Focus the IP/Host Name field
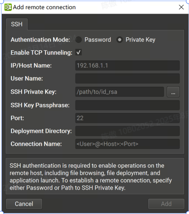 pos(128,66)
